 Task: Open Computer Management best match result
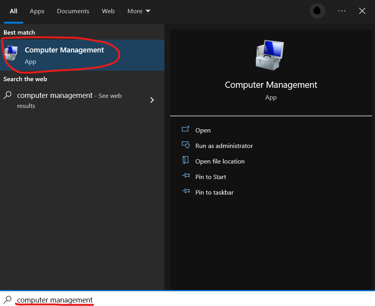[x=82, y=55]
